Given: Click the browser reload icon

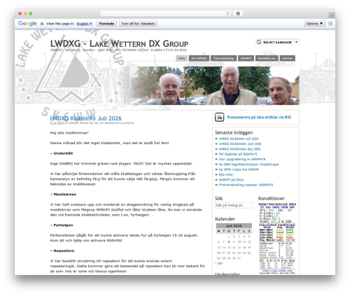Looking at the screenshot, I should pos(227,13).
